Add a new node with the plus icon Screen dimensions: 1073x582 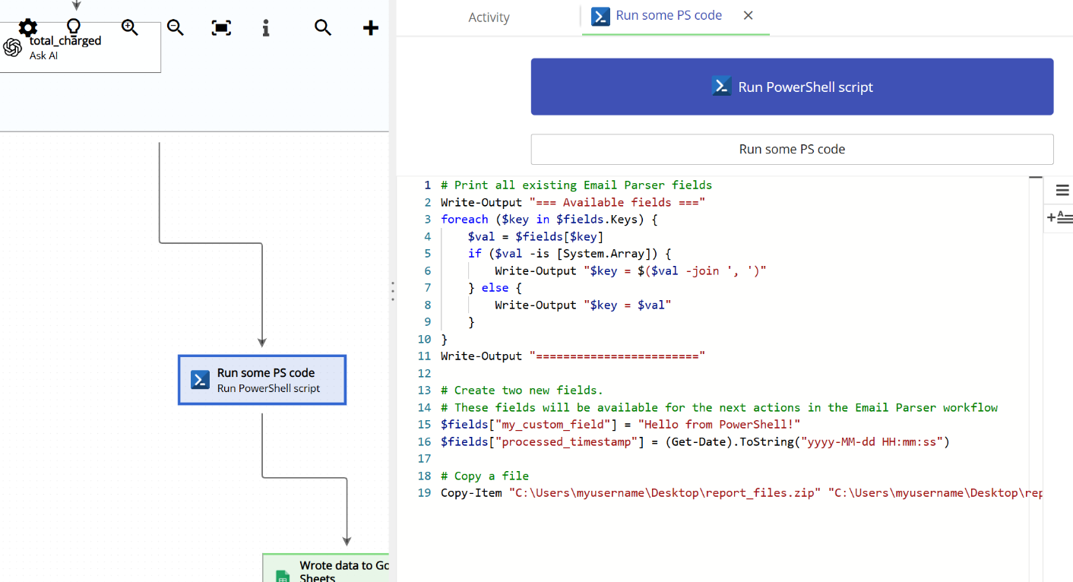click(370, 27)
